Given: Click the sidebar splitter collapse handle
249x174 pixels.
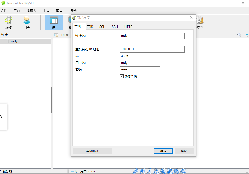Looking at the screenshot, I should (52, 100).
